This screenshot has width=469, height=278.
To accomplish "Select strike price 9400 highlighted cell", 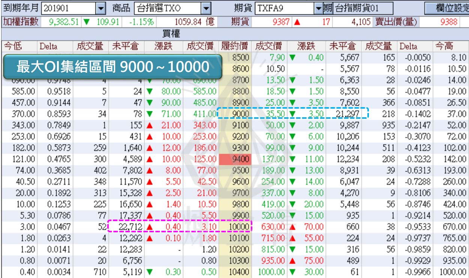I will 235,159.
